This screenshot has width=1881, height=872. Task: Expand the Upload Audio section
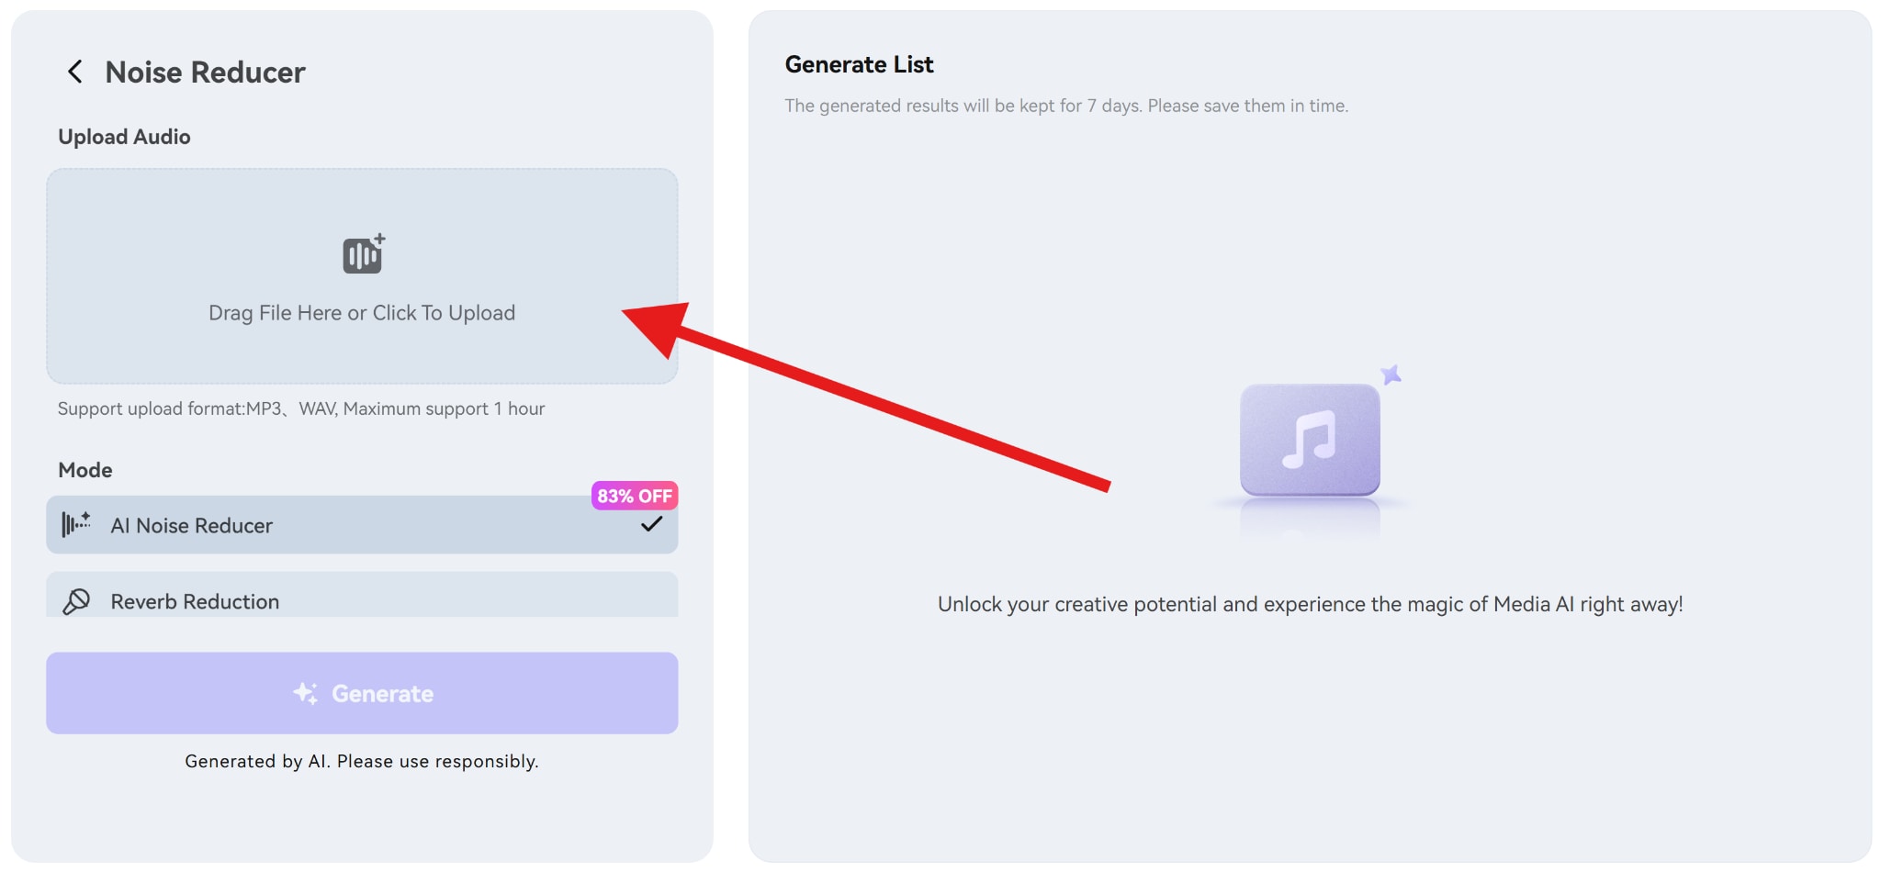[124, 136]
